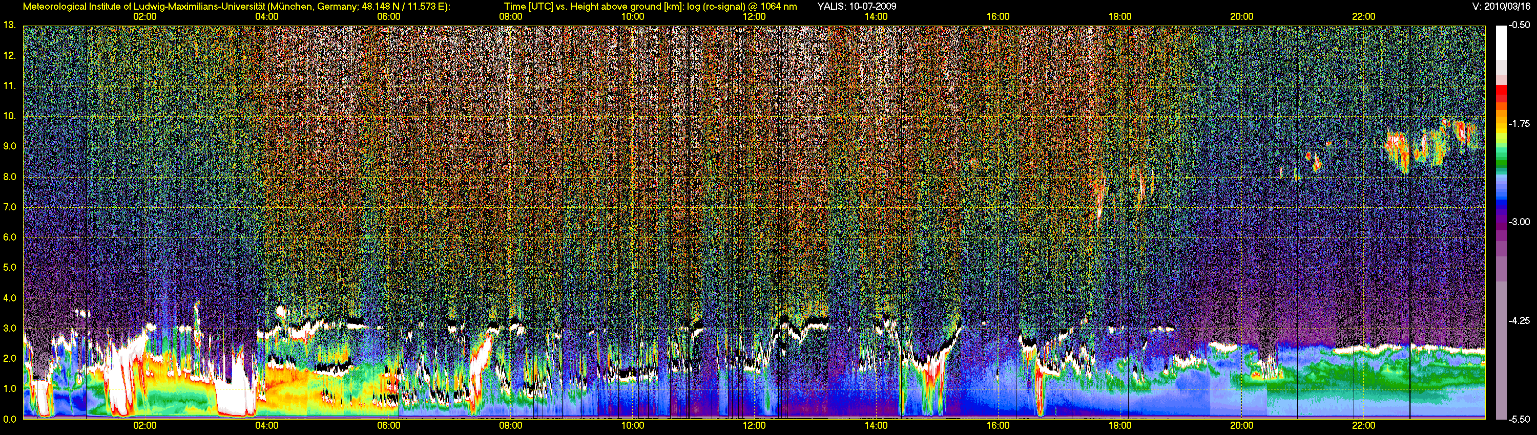The height and width of the screenshot is (435, 1537).
Task: Click the '7.0' height axis label
Action: click(10, 207)
